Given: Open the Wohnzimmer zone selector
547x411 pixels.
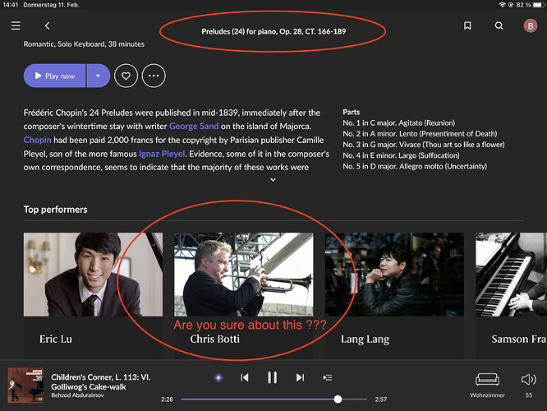Looking at the screenshot, I should click(487, 386).
